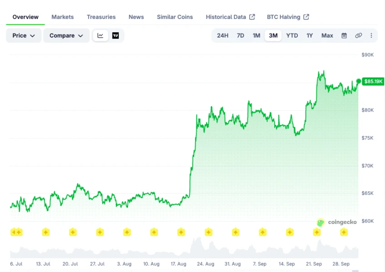Viewport: 385px width, 272px height.
Task: Click the gray volume chart at the bottom
Action: click(x=184, y=248)
